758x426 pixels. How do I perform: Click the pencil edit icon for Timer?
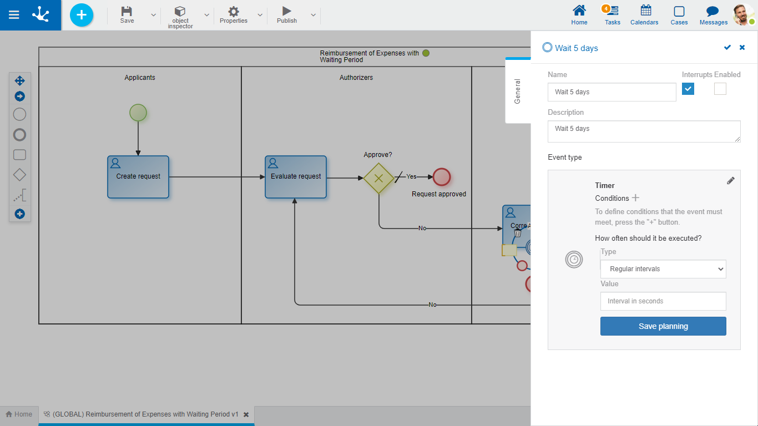click(x=730, y=181)
